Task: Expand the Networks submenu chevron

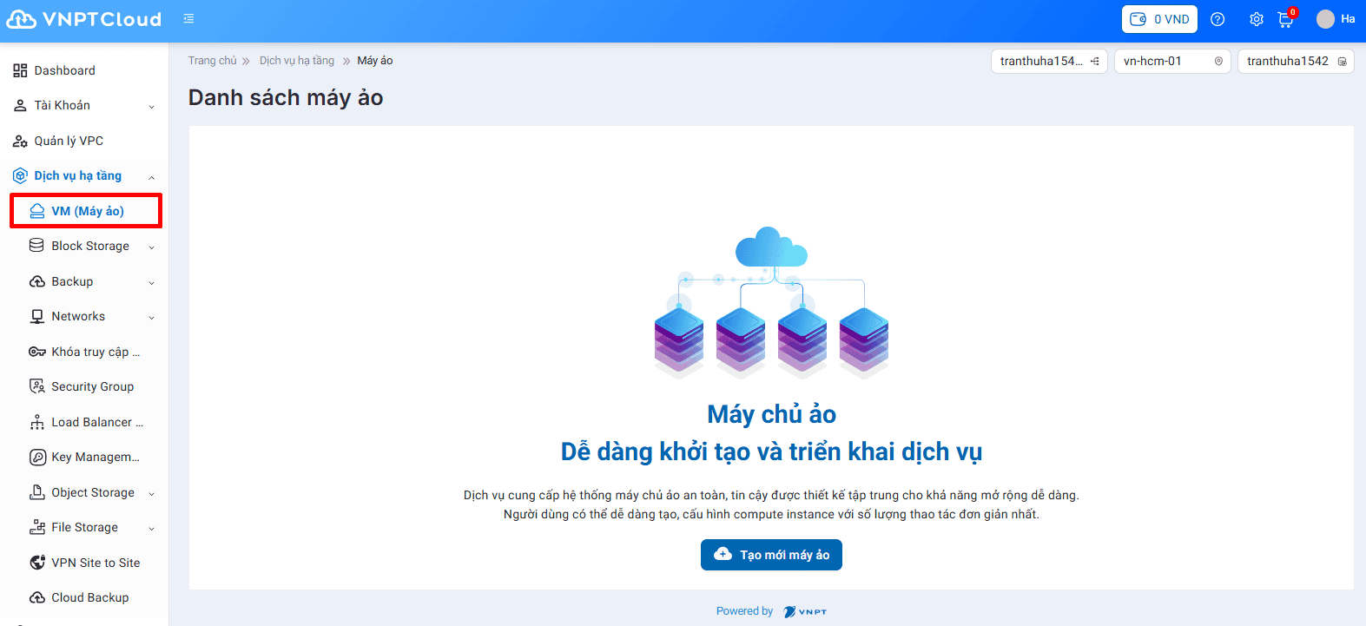Action: click(x=152, y=318)
